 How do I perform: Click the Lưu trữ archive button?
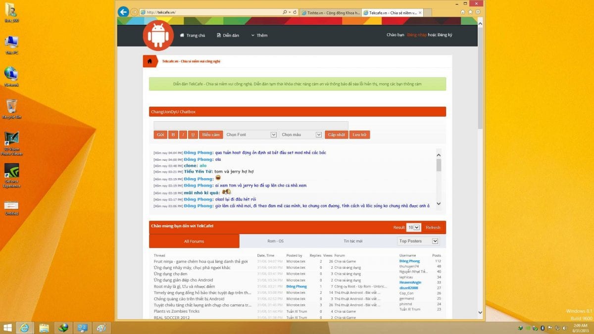coord(360,135)
